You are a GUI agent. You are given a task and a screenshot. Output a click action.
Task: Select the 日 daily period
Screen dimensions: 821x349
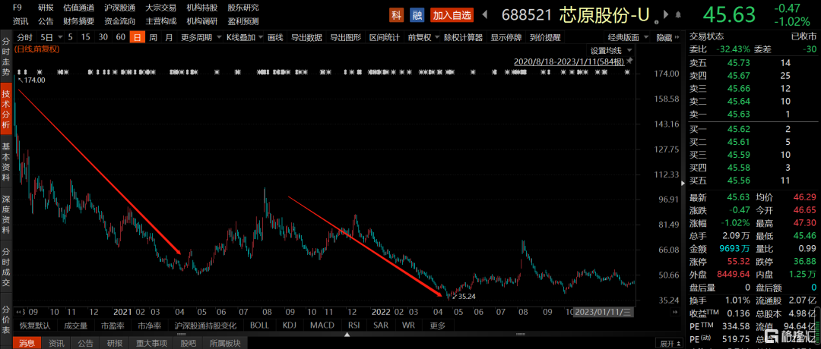(137, 38)
